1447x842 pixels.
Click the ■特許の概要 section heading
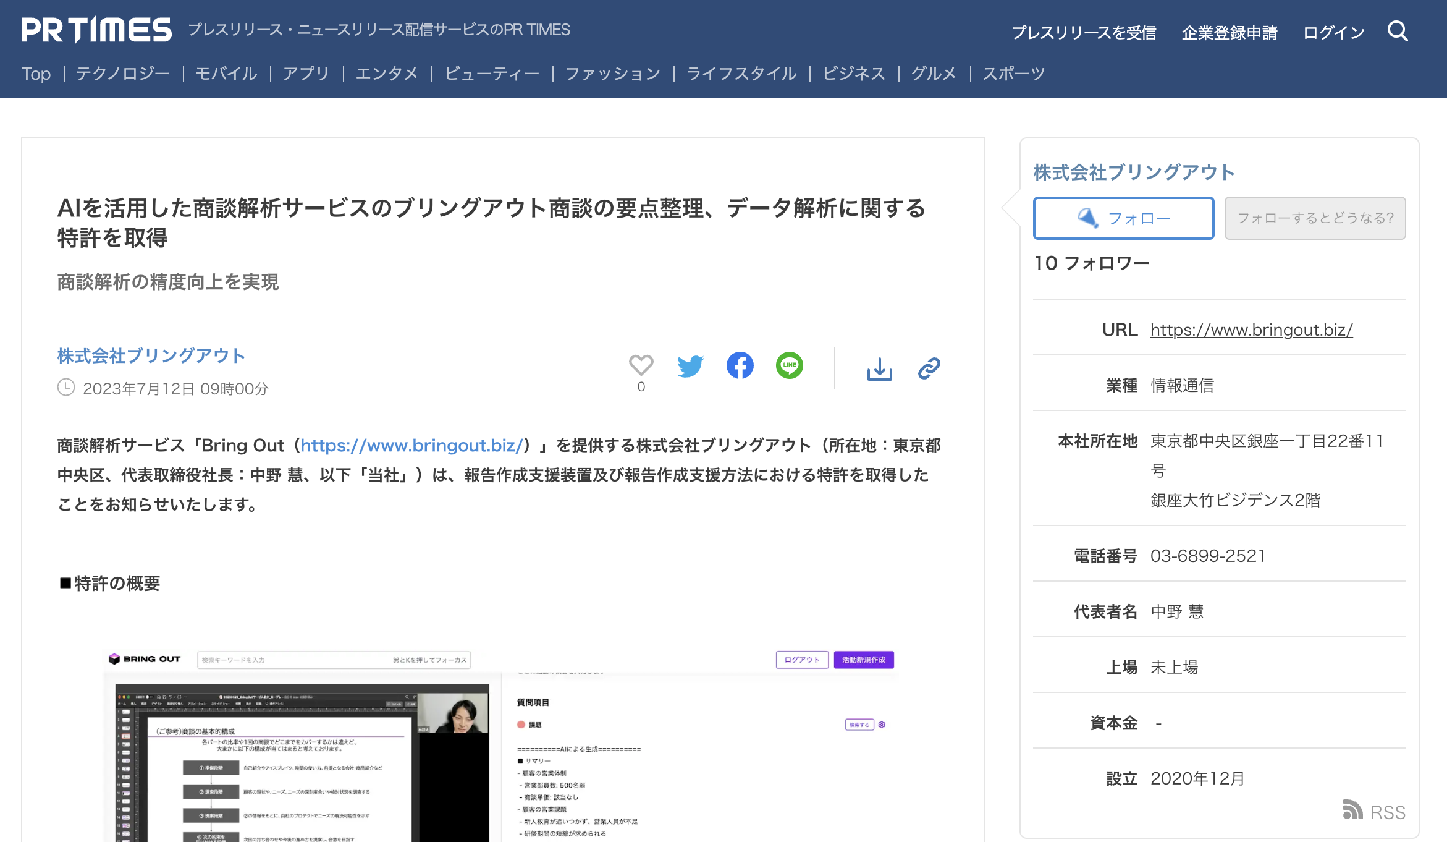coord(109,583)
